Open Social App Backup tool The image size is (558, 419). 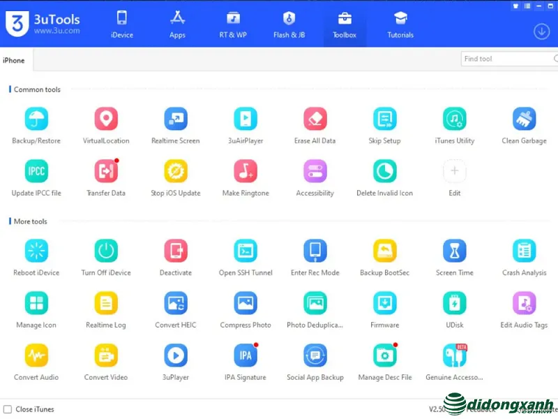315,355
